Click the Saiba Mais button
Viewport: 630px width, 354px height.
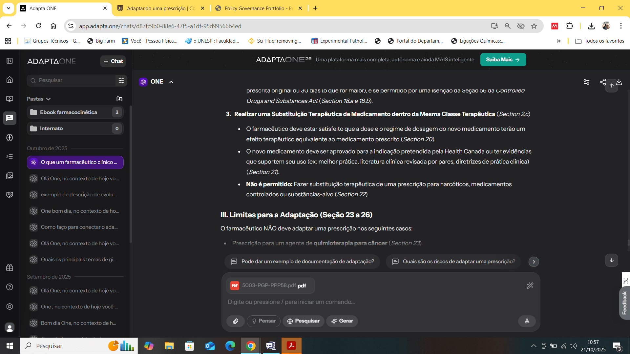click(x=503, y=60)
